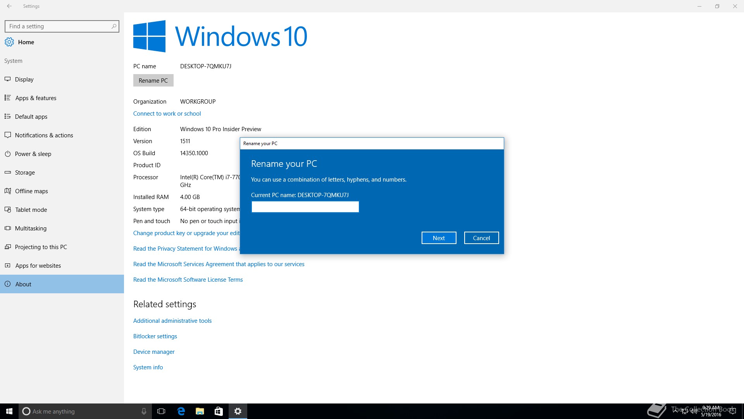Open System info link

(148, 367)
